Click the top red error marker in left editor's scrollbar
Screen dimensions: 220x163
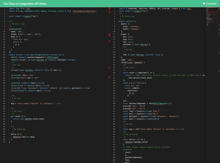click(x=109, y=8)
